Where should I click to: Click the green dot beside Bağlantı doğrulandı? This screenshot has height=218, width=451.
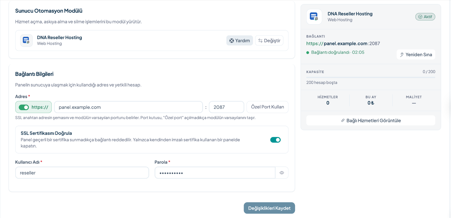308,53
